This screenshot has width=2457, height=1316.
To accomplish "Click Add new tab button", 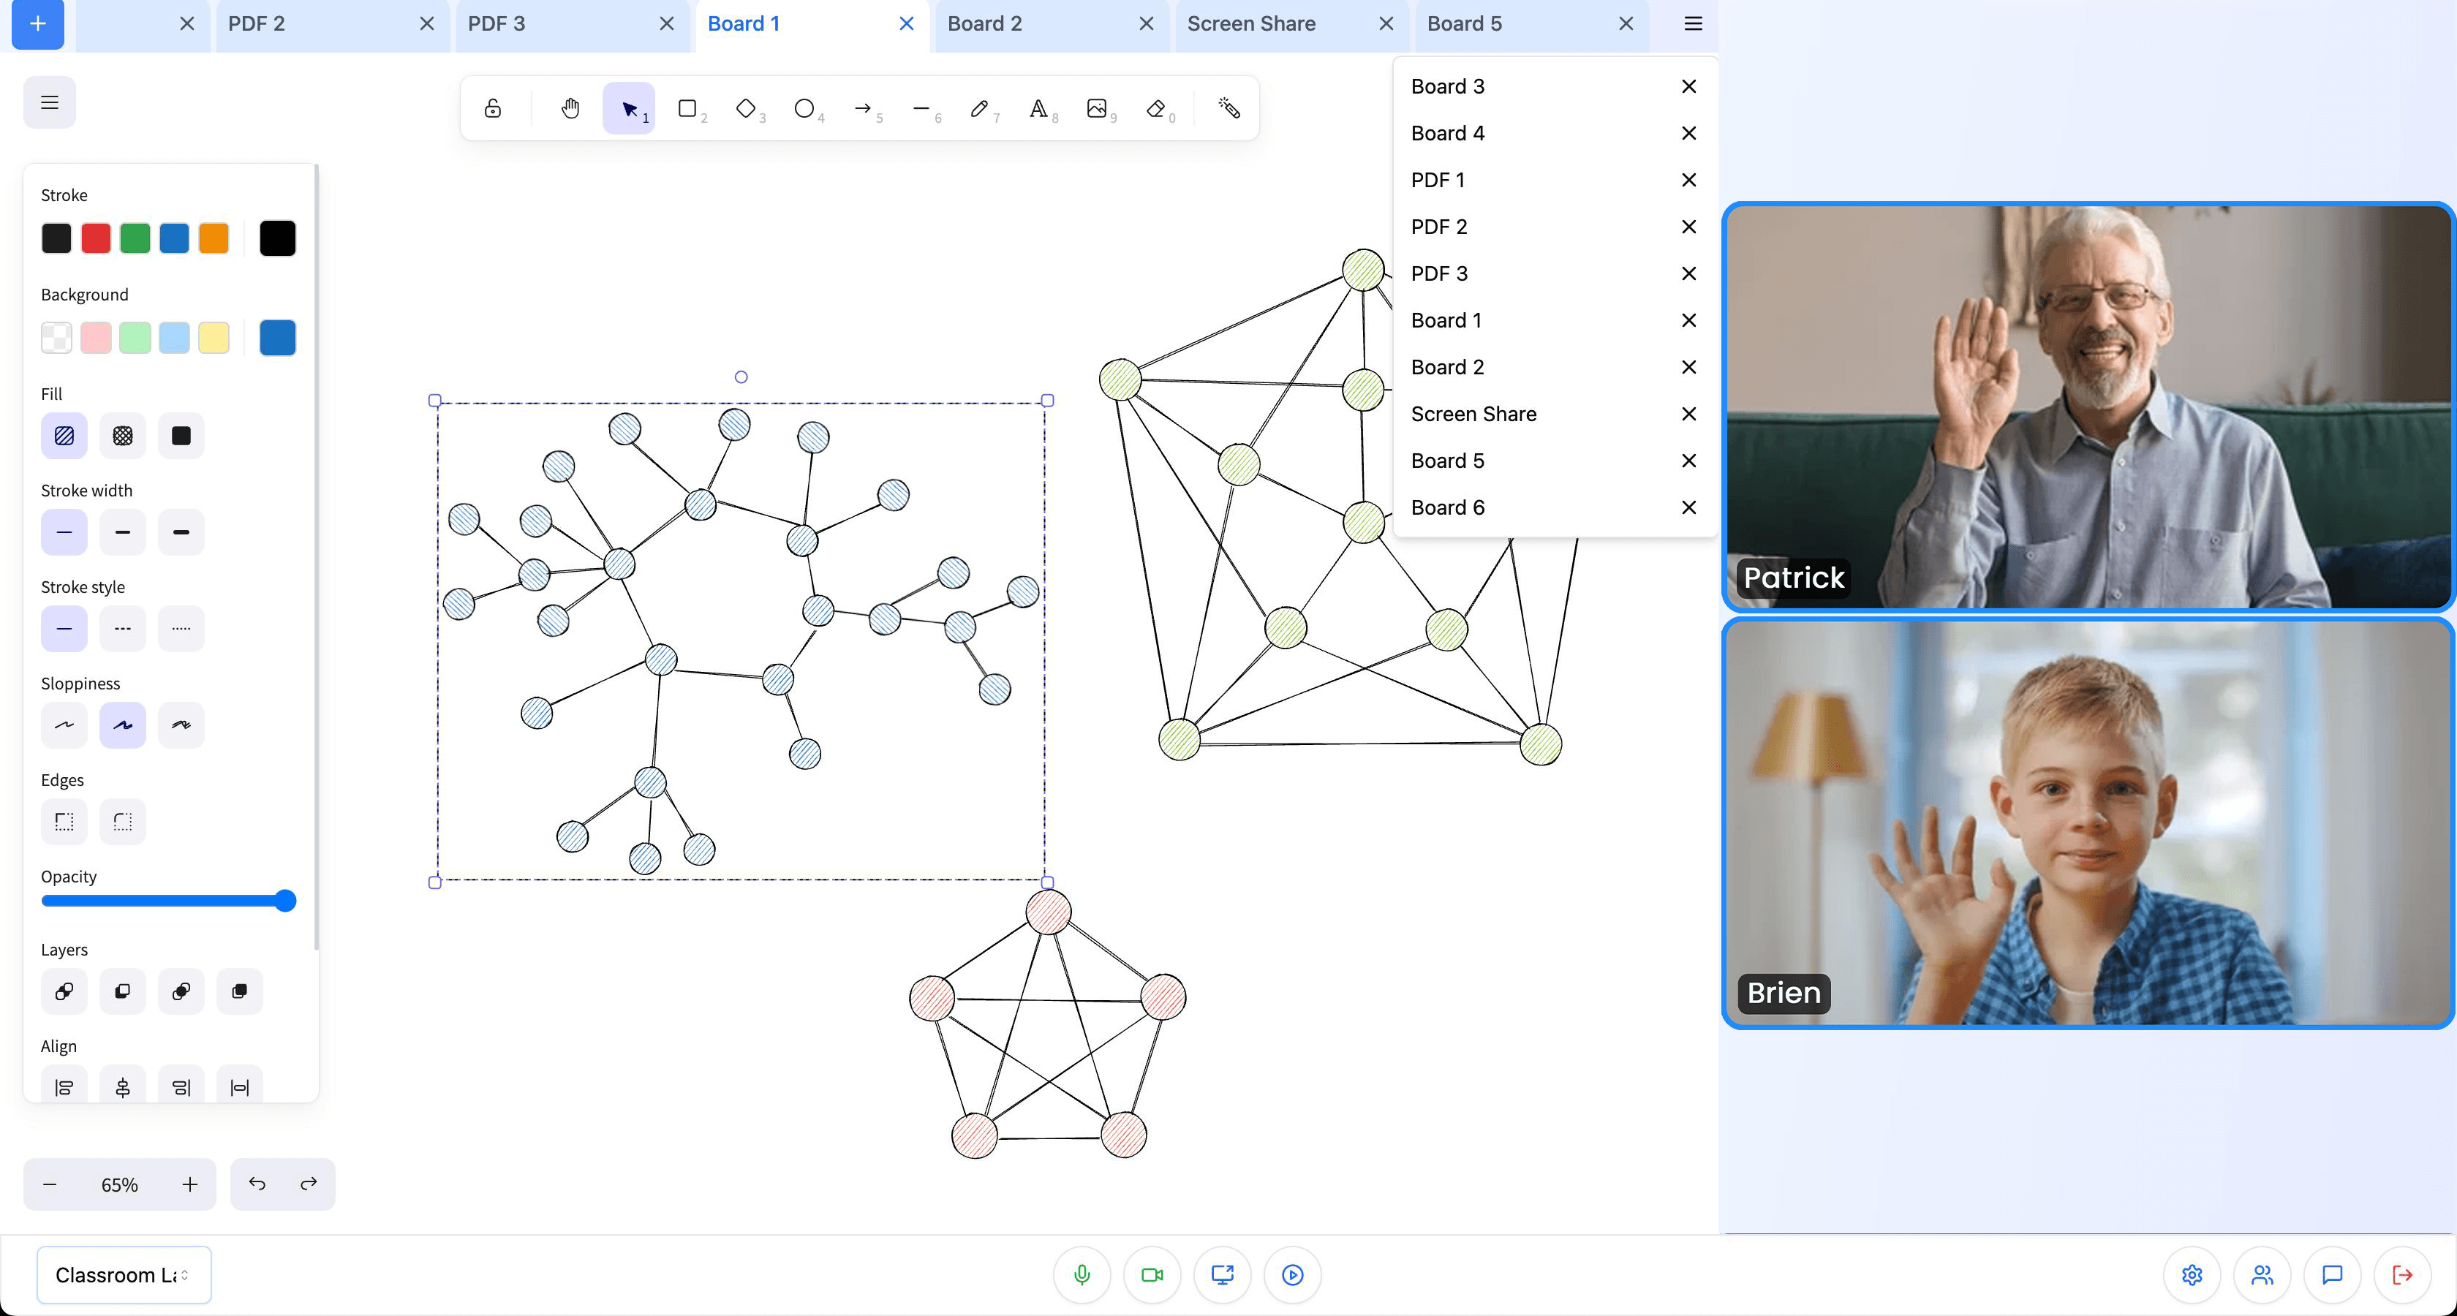I will [37, 23].
